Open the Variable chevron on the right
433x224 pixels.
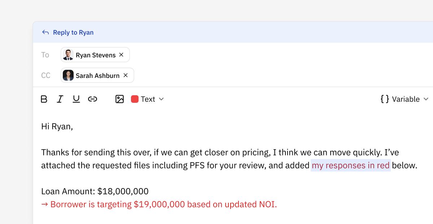(426, 99)
